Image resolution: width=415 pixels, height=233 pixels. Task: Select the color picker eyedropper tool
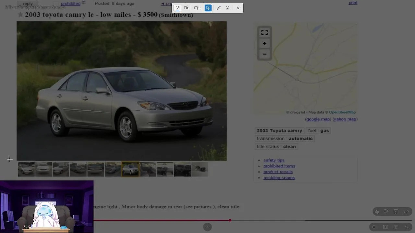point(219,8)
